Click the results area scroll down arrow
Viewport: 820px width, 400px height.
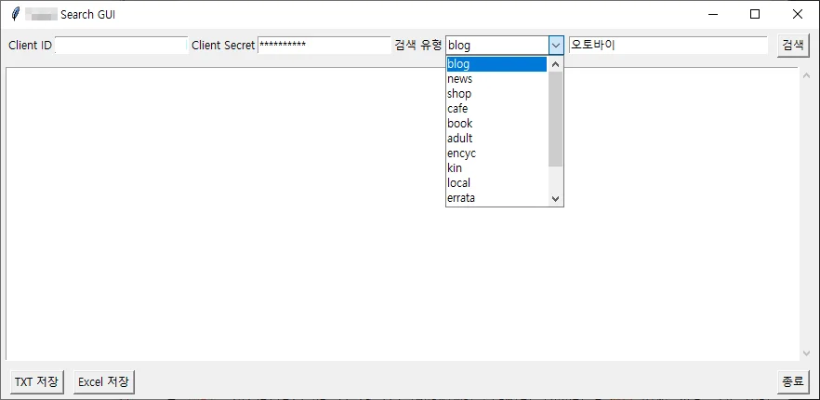pyautogui.click(x=806, y=353)
